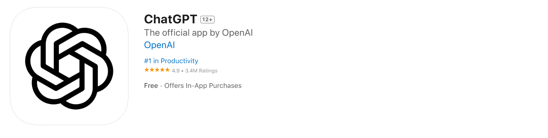Click the Free price label
Image resolution: width=548 pixels, height=138 pixels.
click(151, 86)
